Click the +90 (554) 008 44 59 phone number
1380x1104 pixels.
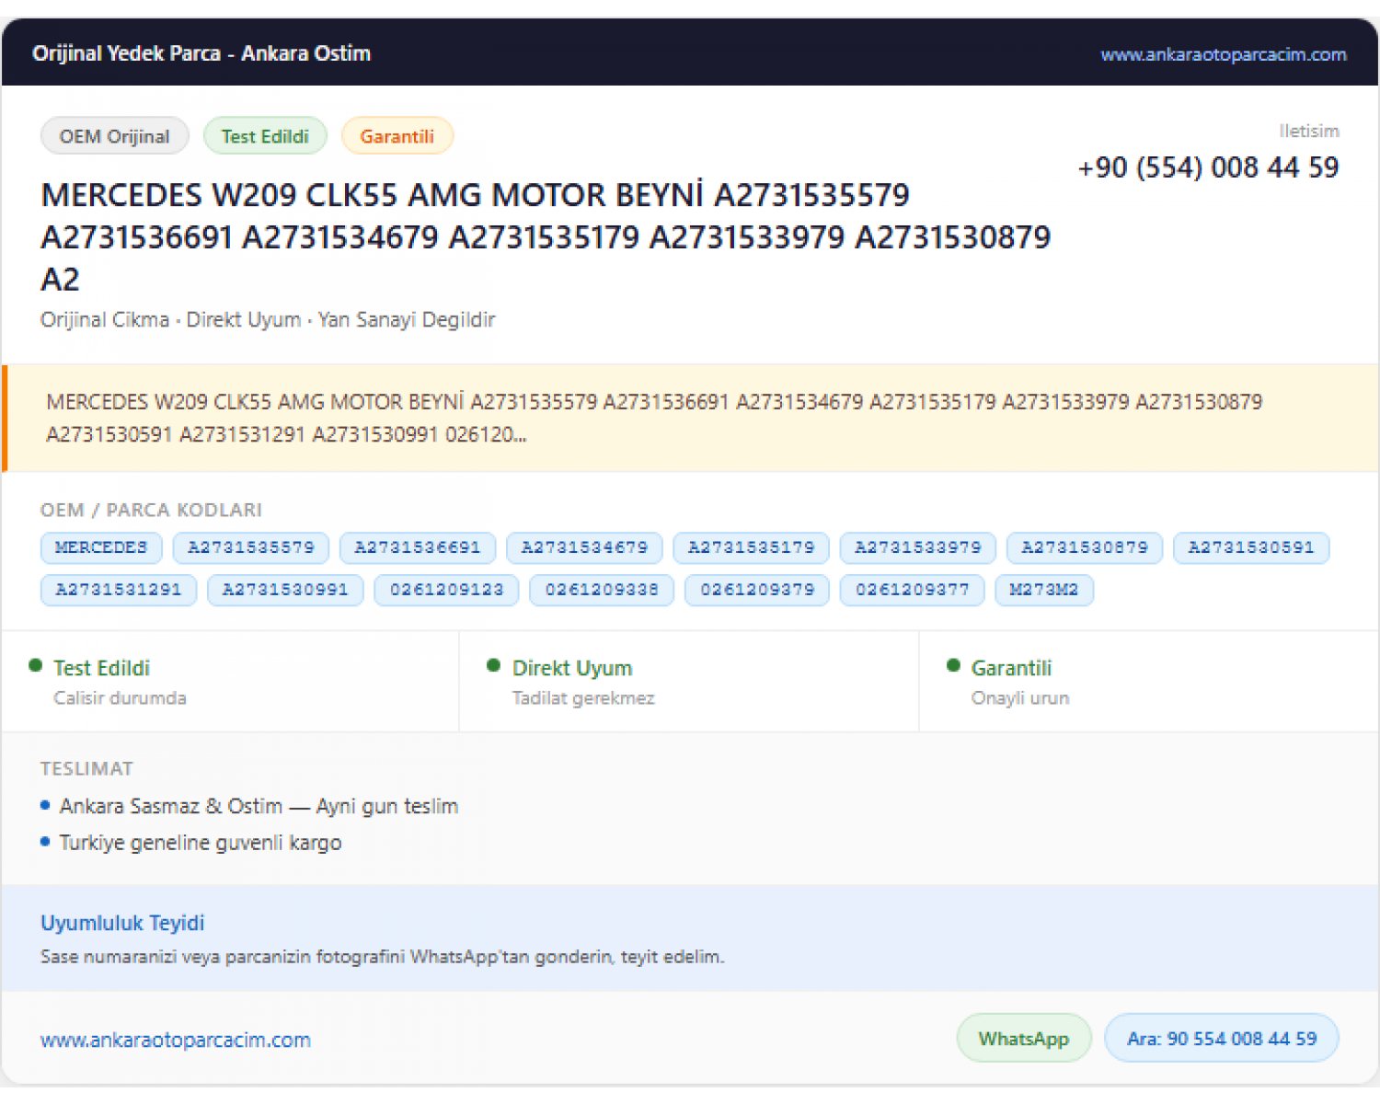[x=1208, y=167]
